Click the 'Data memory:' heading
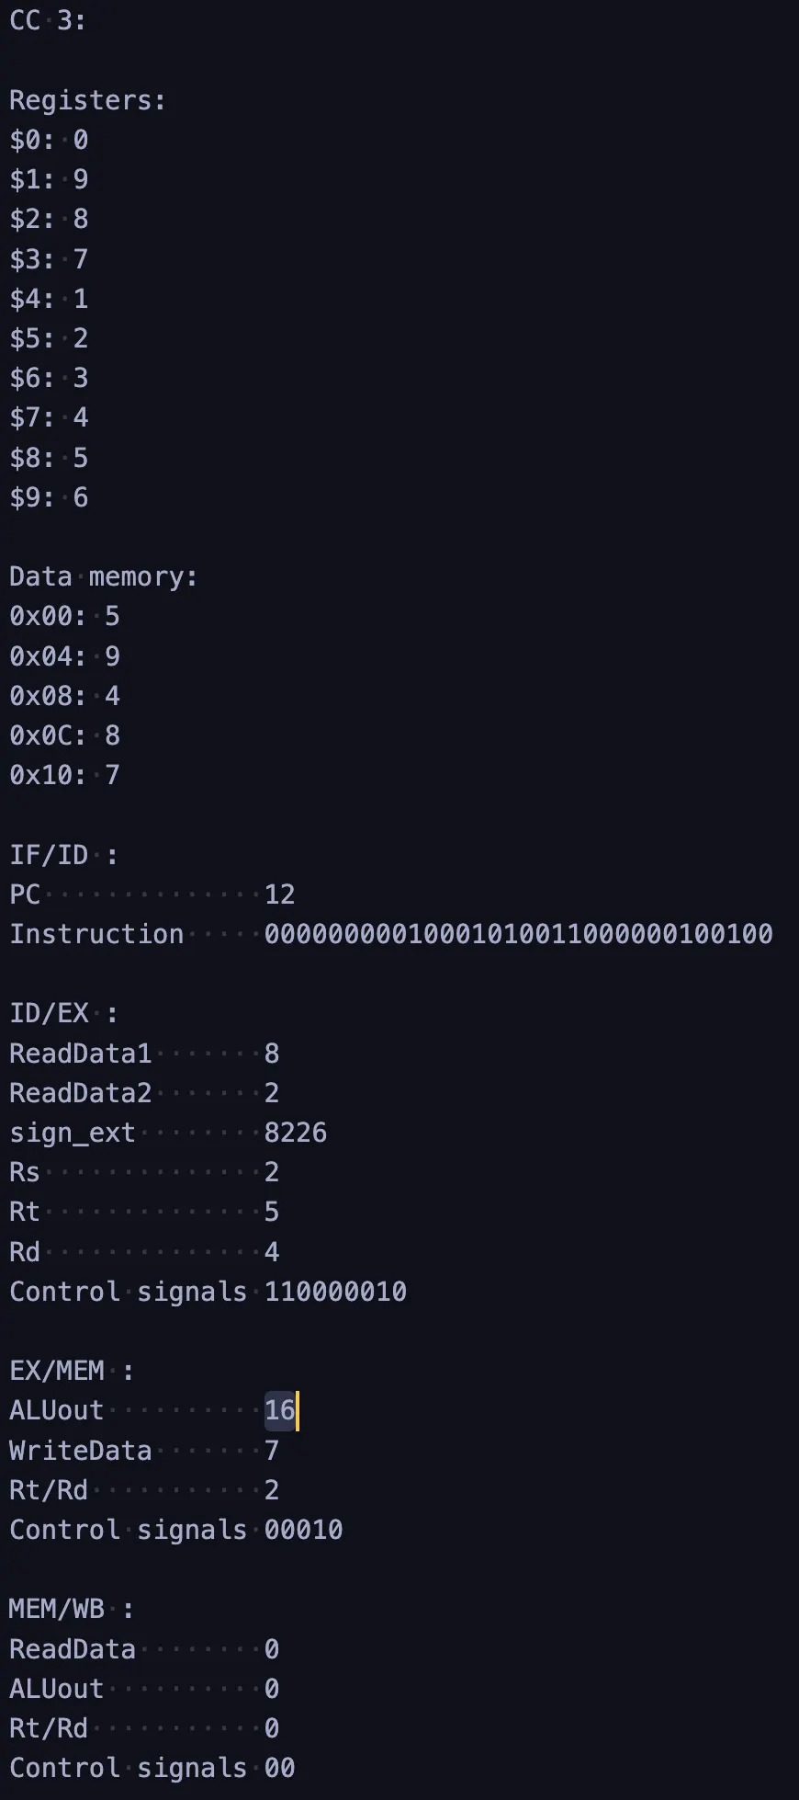Viewport: 799px width, 1800px height. click(103, 576)
